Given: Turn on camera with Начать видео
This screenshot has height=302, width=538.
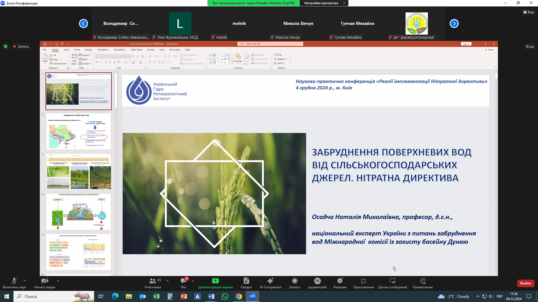Looking at the screenshot, I should pos(45,281).
